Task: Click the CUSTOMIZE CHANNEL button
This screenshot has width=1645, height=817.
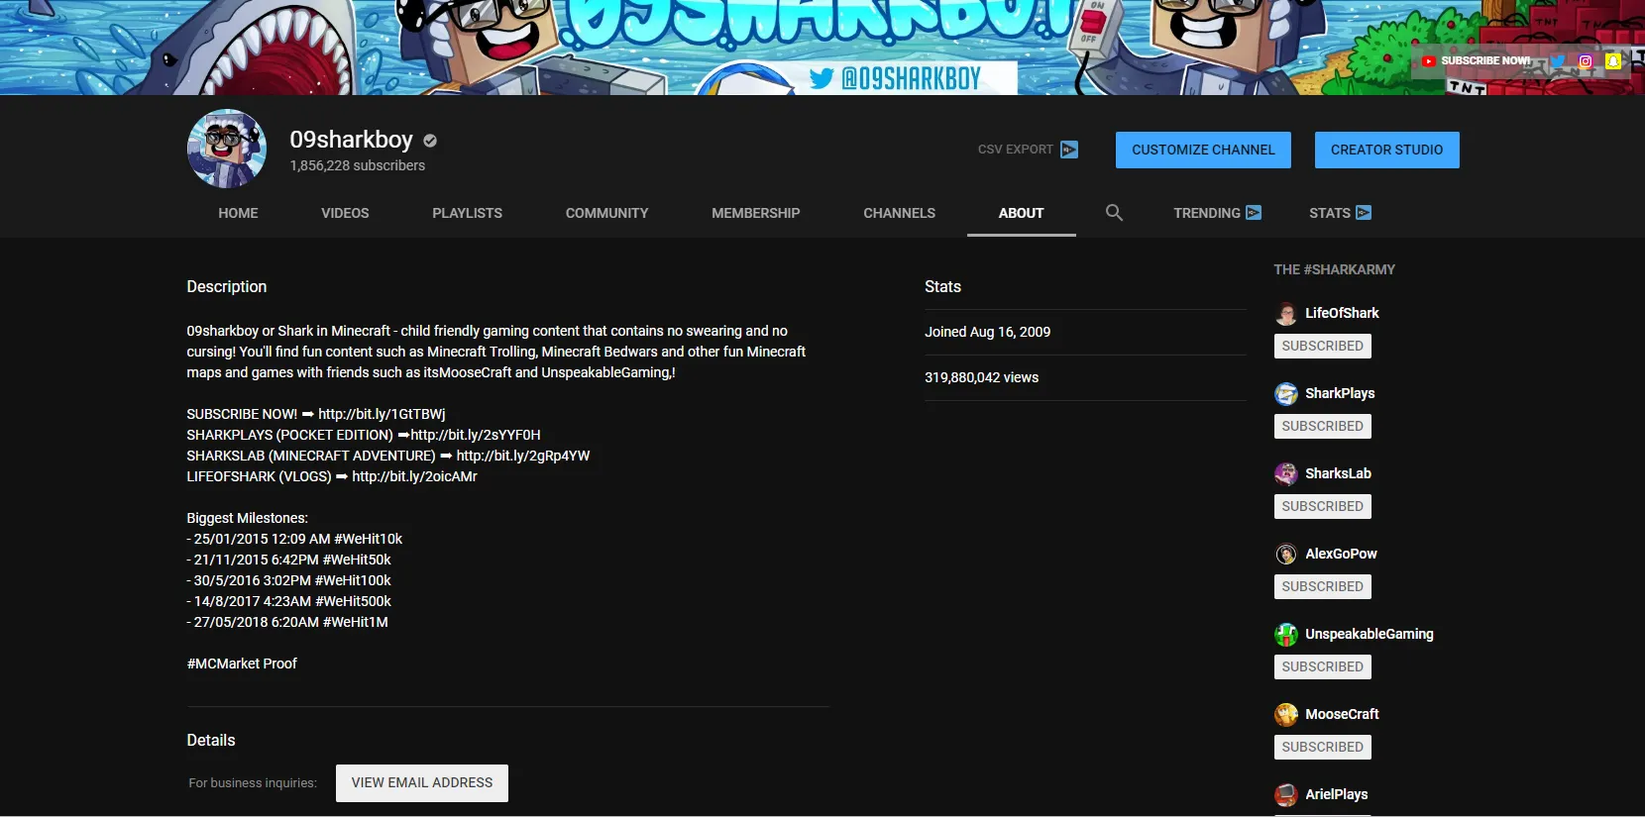Action: (x=1203, y=151)
